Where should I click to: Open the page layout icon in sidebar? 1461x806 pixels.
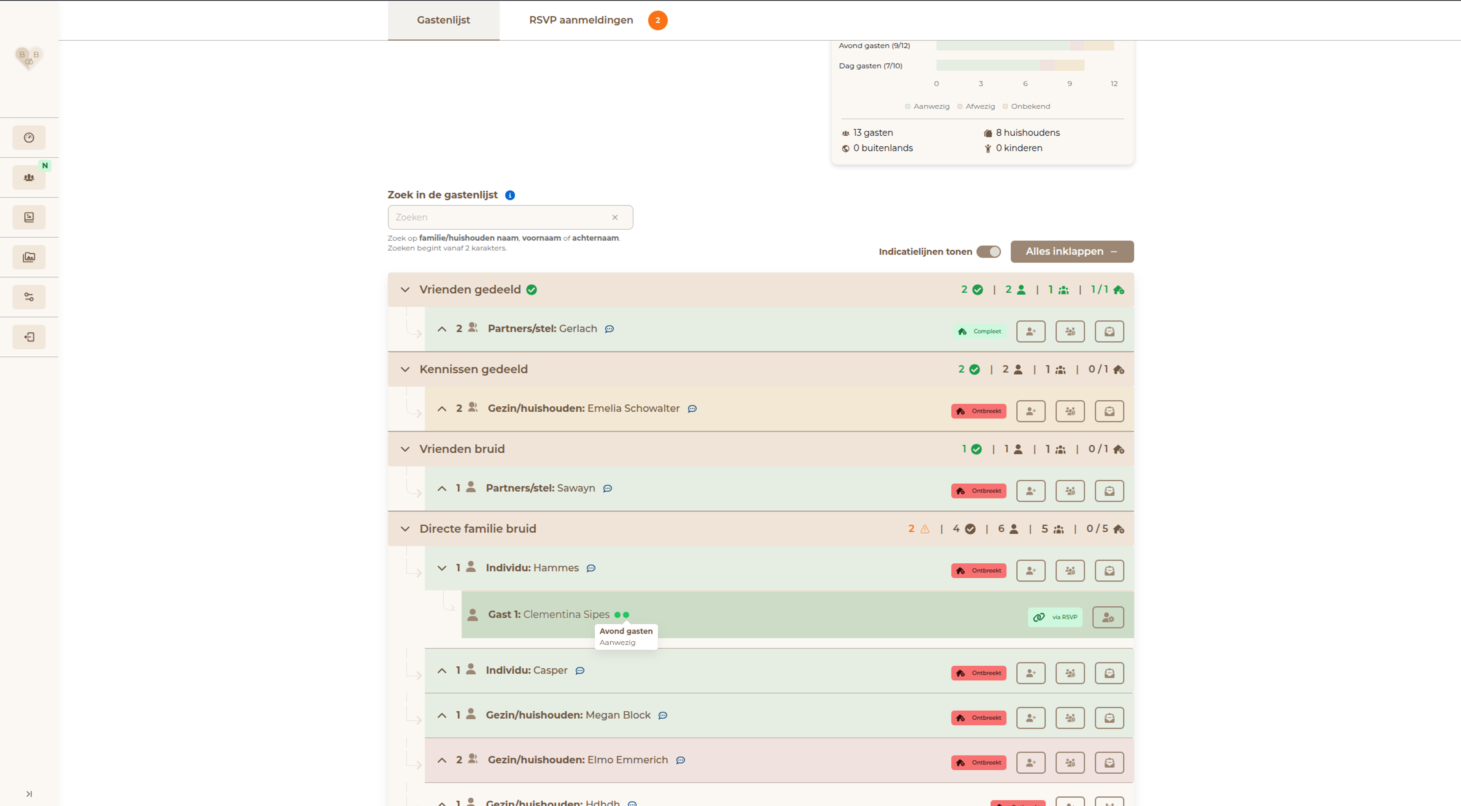29,217
